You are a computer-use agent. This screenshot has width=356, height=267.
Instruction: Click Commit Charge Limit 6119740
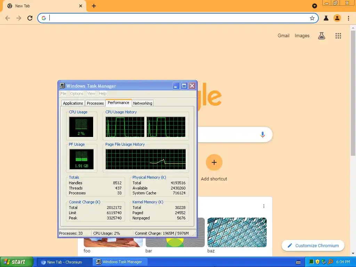click(x=114, y=213)
